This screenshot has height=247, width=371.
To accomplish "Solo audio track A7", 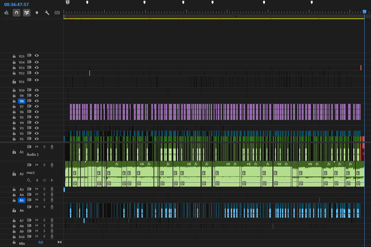I will coord(44,220).
